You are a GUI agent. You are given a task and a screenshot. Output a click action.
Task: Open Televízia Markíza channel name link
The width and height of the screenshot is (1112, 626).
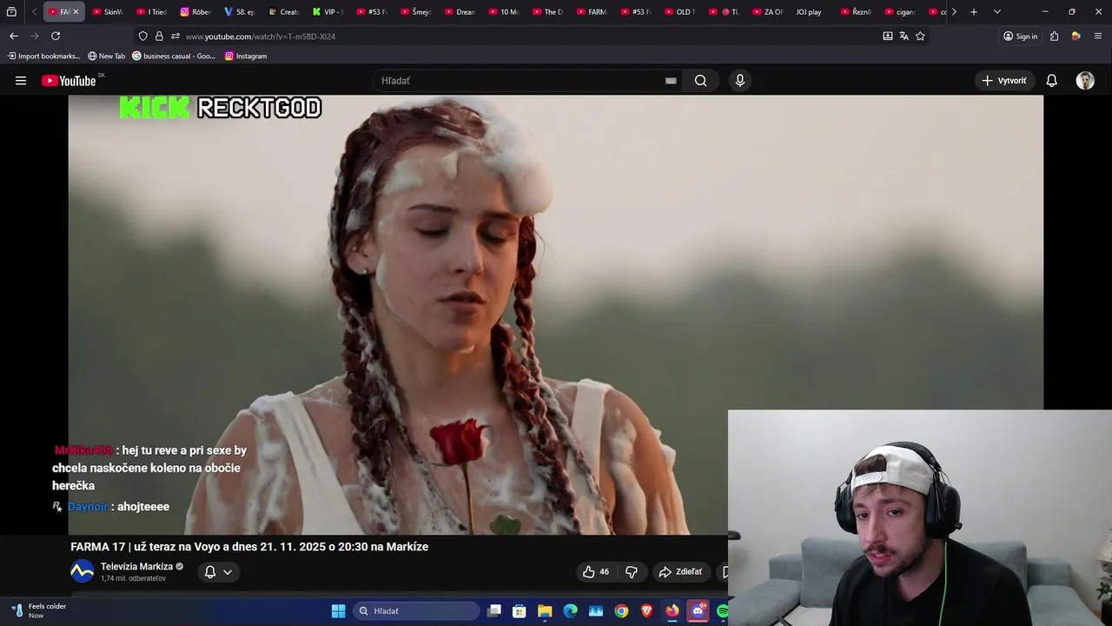pyautogui.click(x=136, y=567)
